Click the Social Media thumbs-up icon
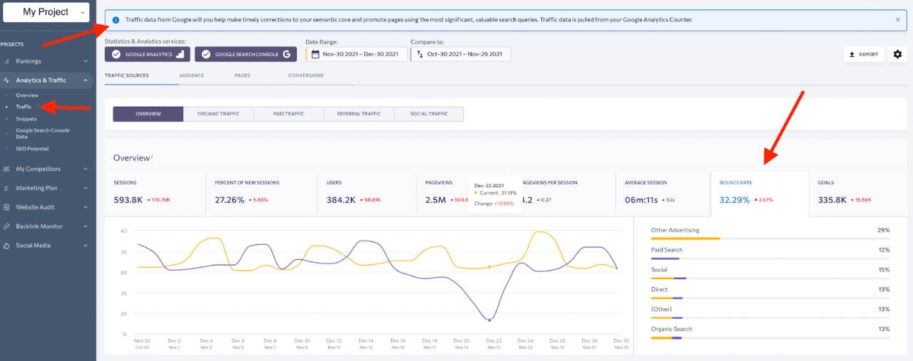 pos(6,246)
